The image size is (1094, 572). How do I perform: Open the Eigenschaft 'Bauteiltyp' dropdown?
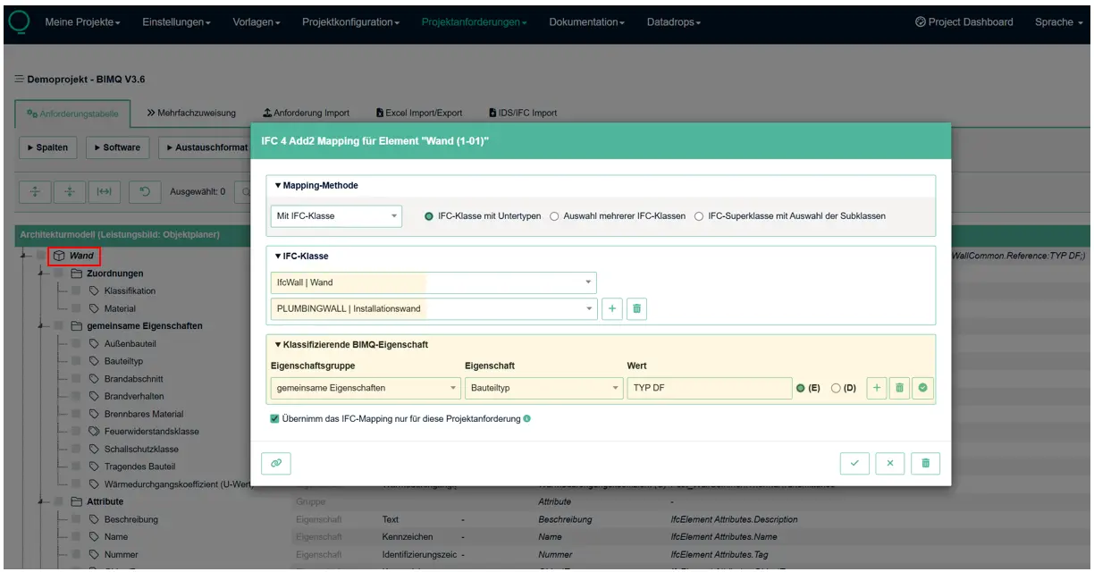[x=543, y=388]
